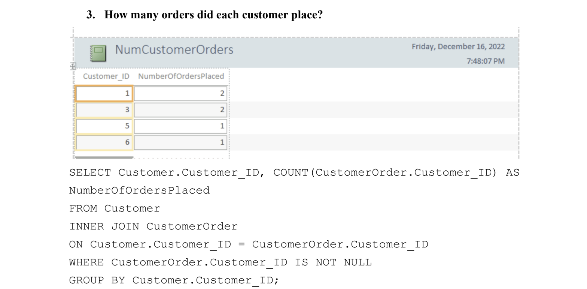Viewport: 587px width, 289px height.
Task: Click the orders count field for customer 3
Action: [180, 110]
